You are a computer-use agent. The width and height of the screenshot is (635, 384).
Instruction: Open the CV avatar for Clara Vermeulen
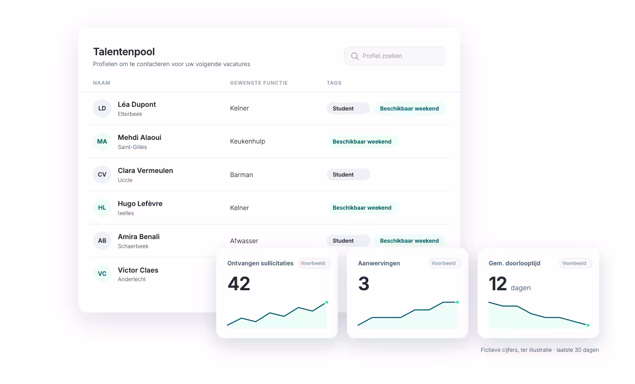tap(102, 175)
